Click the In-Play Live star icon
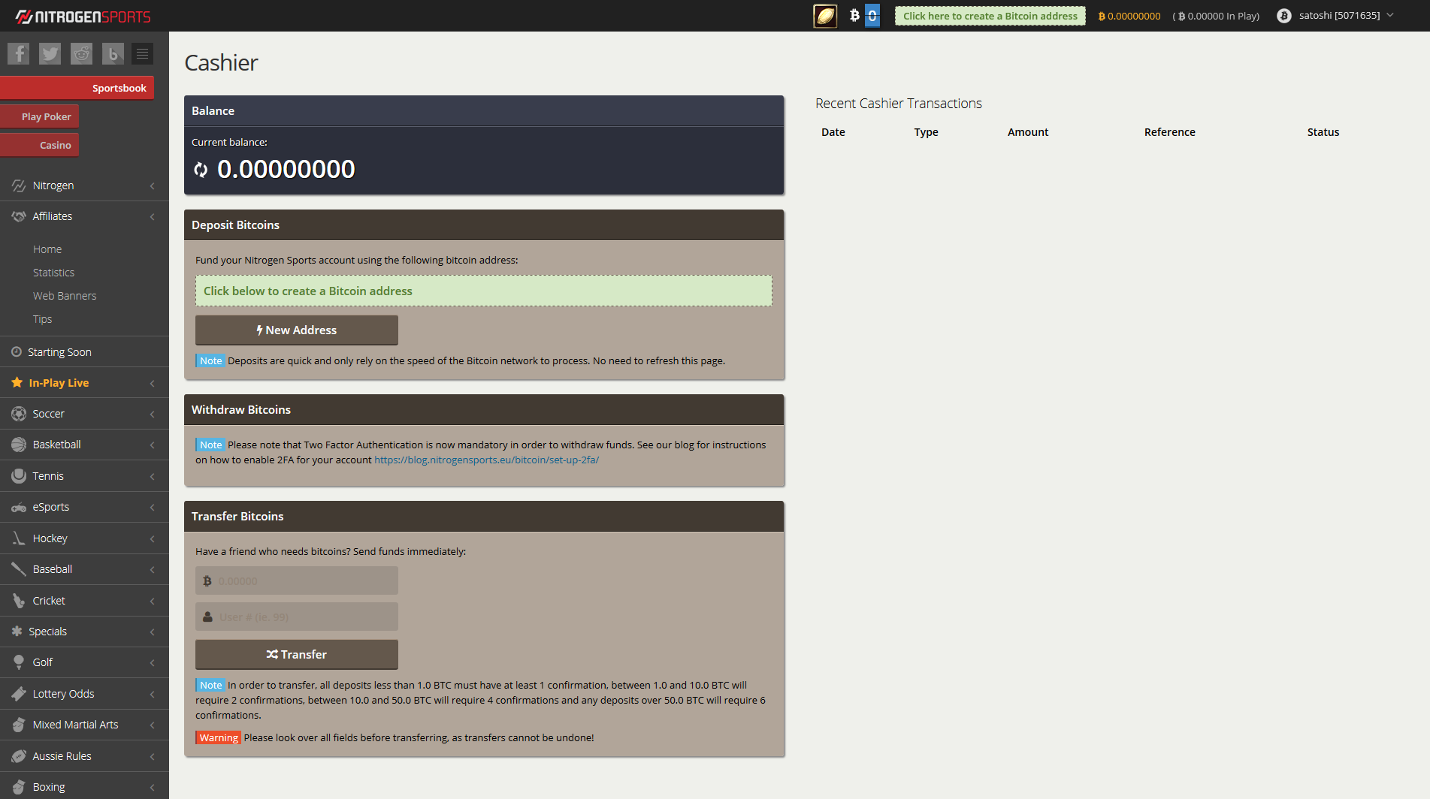This screenshot has height=799, width=1430. (17, 383)
